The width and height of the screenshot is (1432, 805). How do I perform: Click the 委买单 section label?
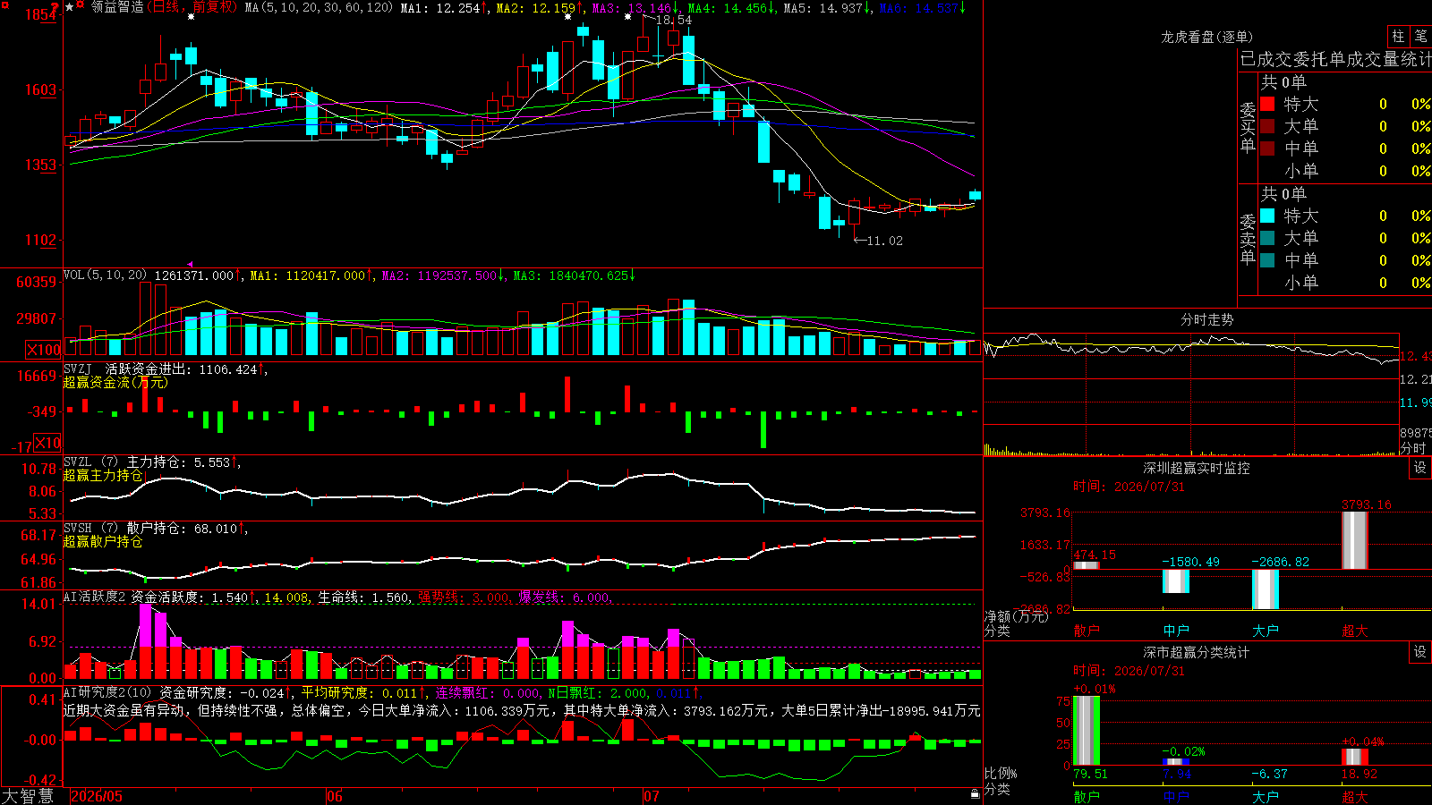pyautogui.click(x=1248, y=127)
